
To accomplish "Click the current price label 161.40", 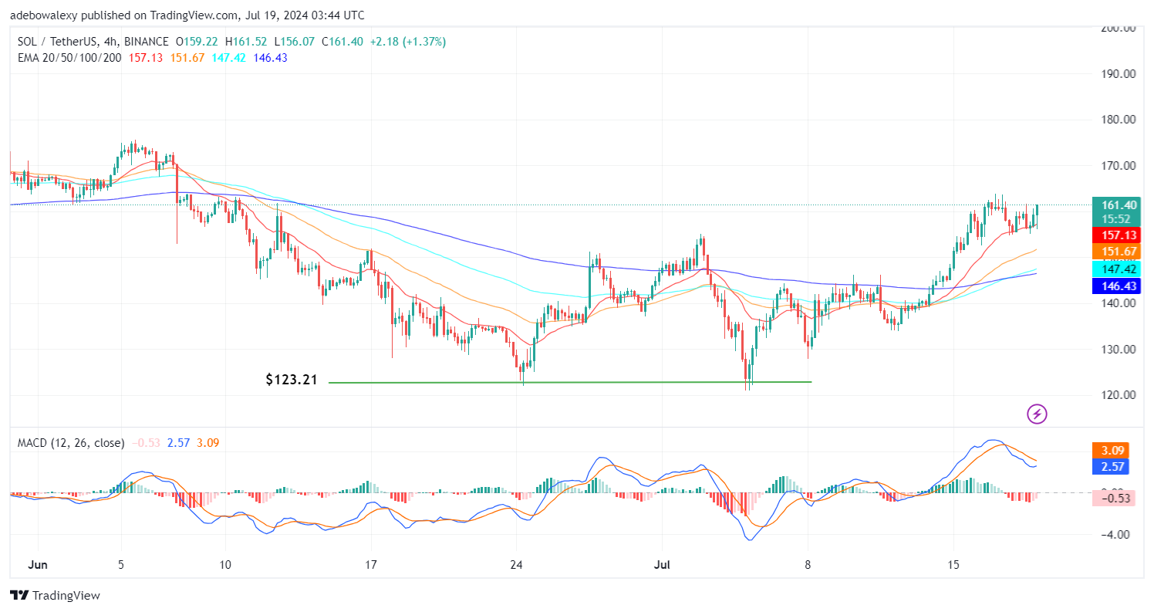I will pyautogui.click(x=1116, y=205).
